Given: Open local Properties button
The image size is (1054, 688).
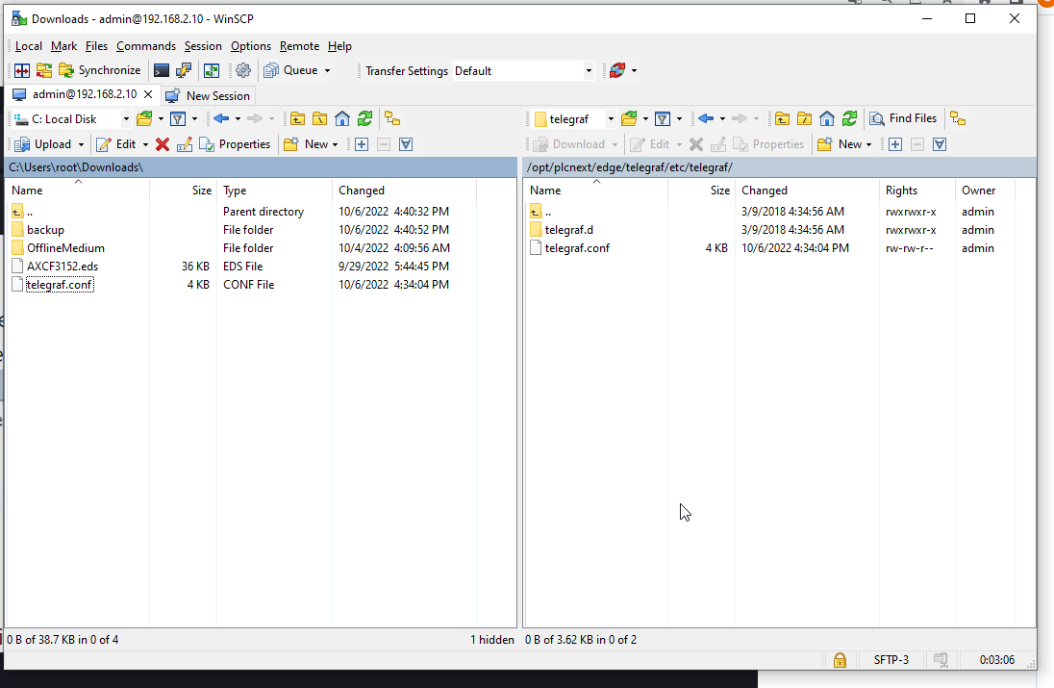Looking at the screenshot, I should point(236,144).
